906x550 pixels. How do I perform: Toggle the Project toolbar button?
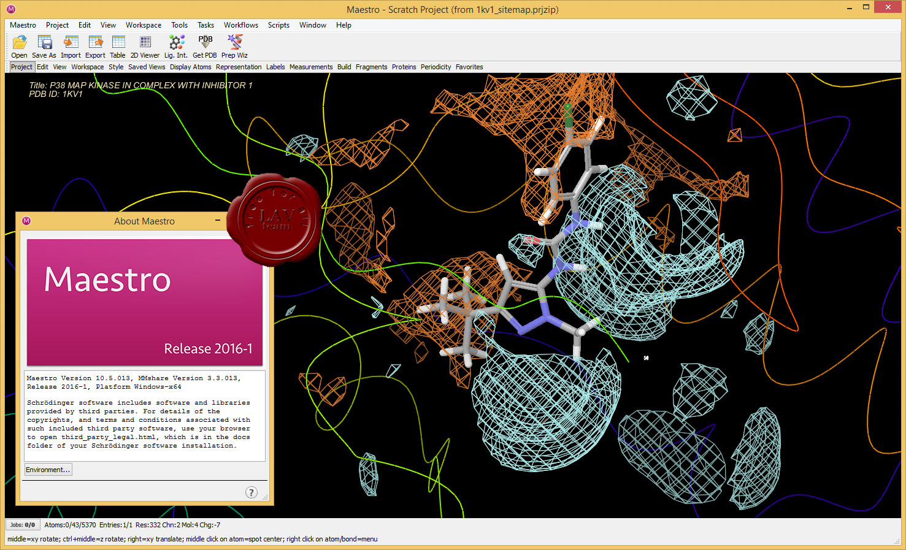click(21, 67)
